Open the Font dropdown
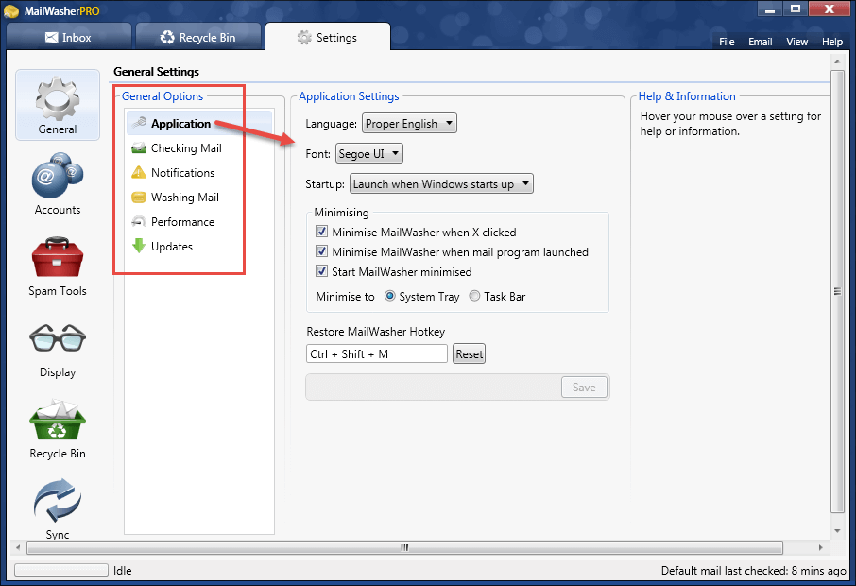 tap(369, 153)
